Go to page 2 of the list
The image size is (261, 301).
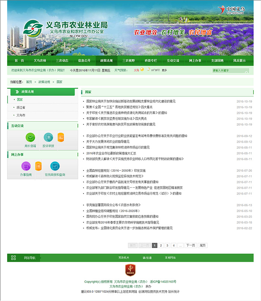161,245
